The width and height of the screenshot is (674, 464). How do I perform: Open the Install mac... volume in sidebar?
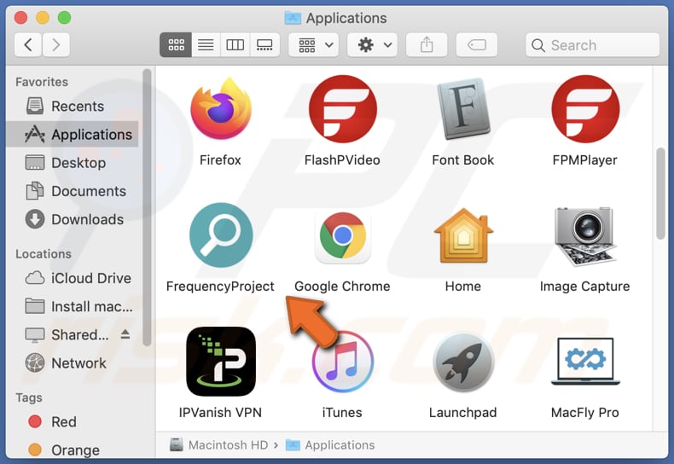pos(73,306)
